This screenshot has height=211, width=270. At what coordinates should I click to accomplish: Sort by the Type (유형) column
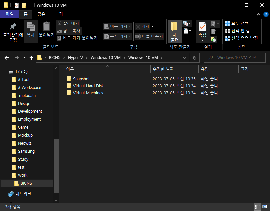pyautogui.click(x=218, y=69)
